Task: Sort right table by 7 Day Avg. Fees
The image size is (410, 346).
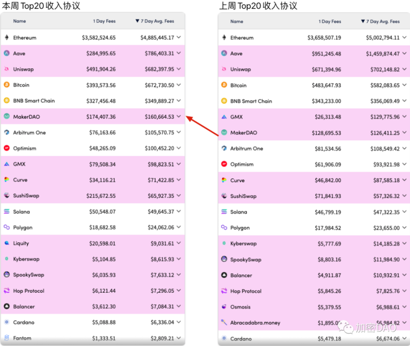Action: pos(380,22)
